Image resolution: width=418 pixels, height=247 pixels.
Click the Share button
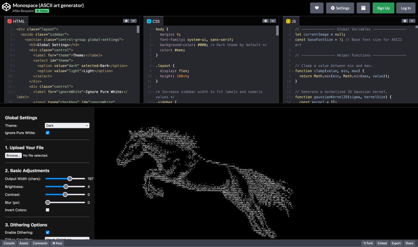pyautogui.click(x=409, y=243)
